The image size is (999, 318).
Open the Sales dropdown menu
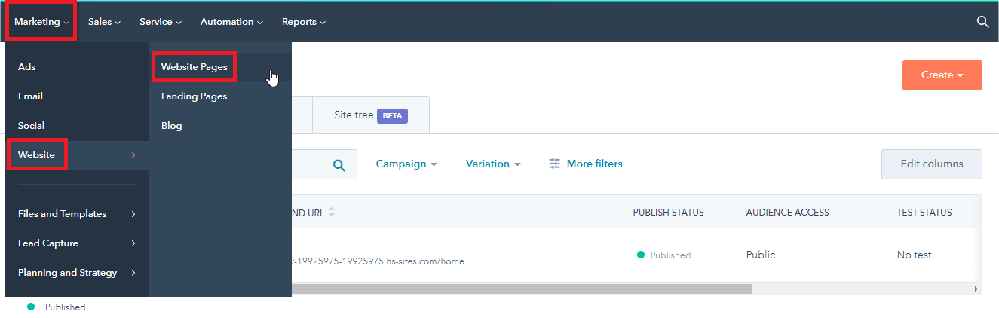click(104, 22)
